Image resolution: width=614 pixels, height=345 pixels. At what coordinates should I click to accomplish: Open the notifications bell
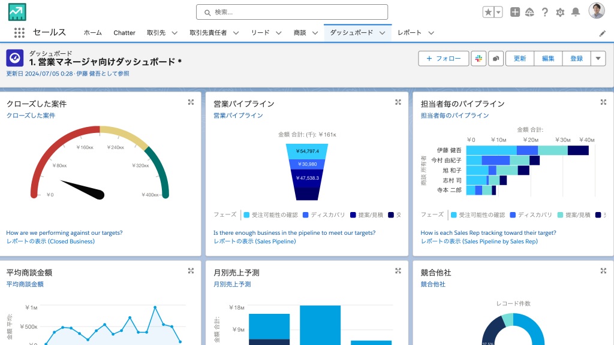coord(576,12)
